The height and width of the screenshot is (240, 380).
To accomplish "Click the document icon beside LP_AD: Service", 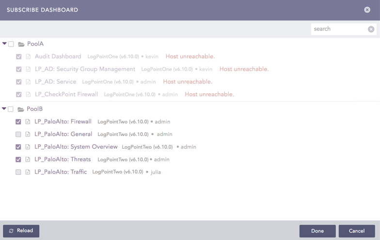I will [x=28, y=82].
